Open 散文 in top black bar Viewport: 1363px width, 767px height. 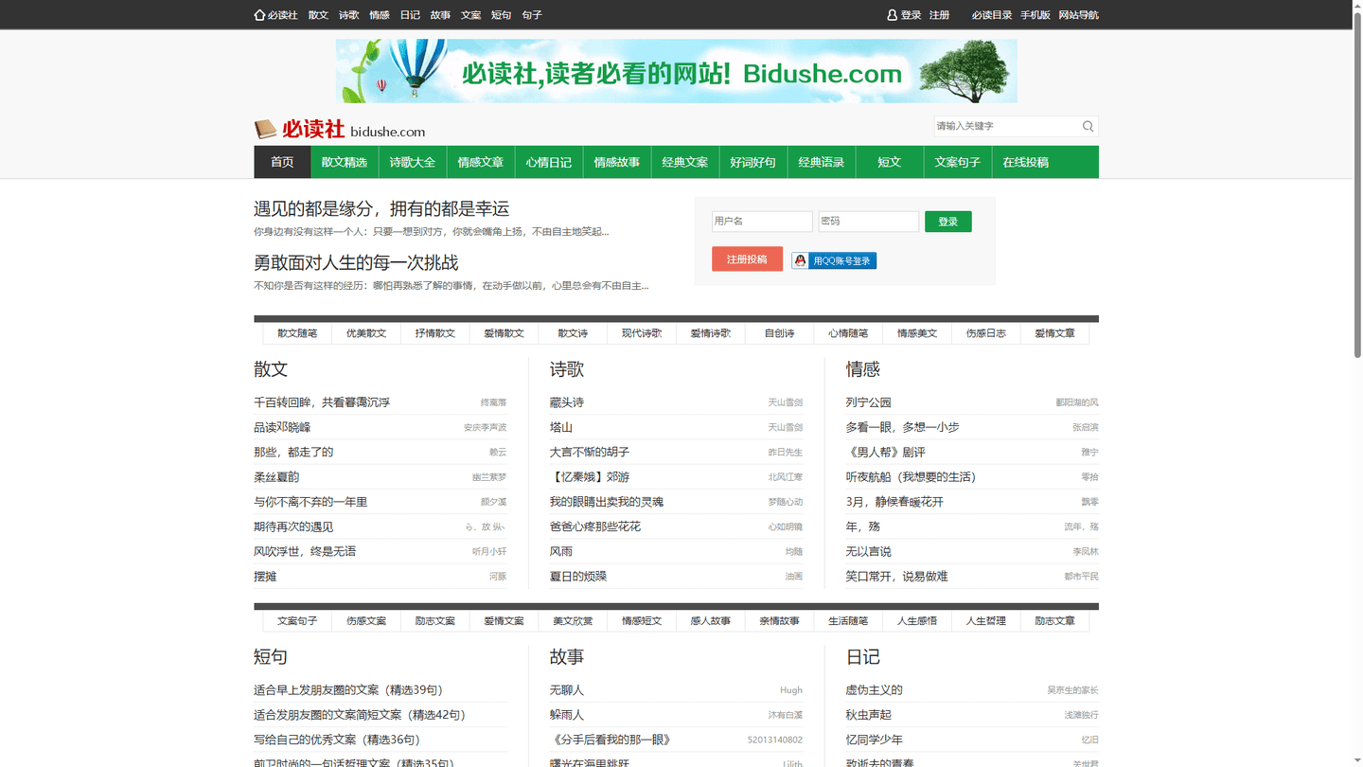(318, 15)
